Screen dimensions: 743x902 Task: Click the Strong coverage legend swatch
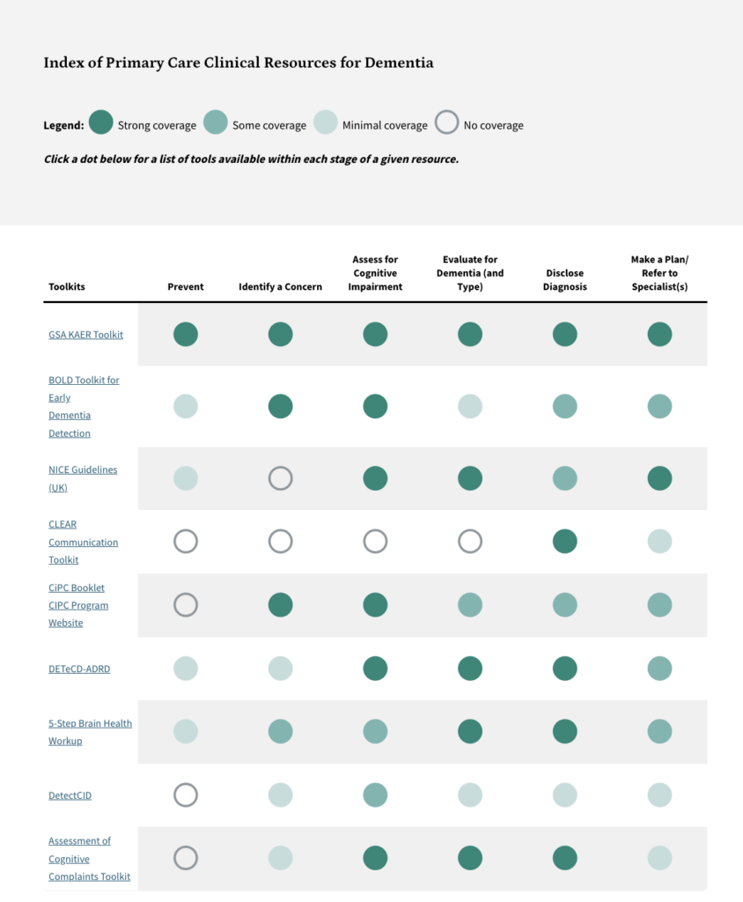click(x=101, y=122)
